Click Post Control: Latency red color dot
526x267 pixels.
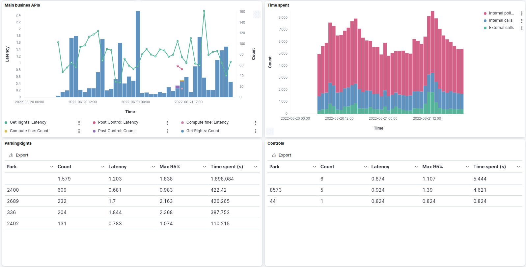pos(94,123)
